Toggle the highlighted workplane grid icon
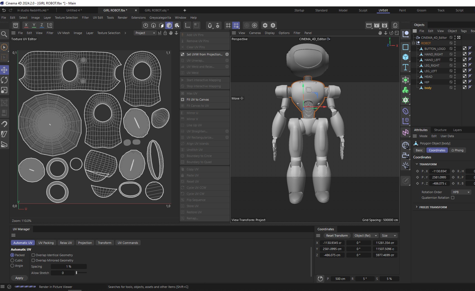475x291 pixels. (x=236, y=25)
